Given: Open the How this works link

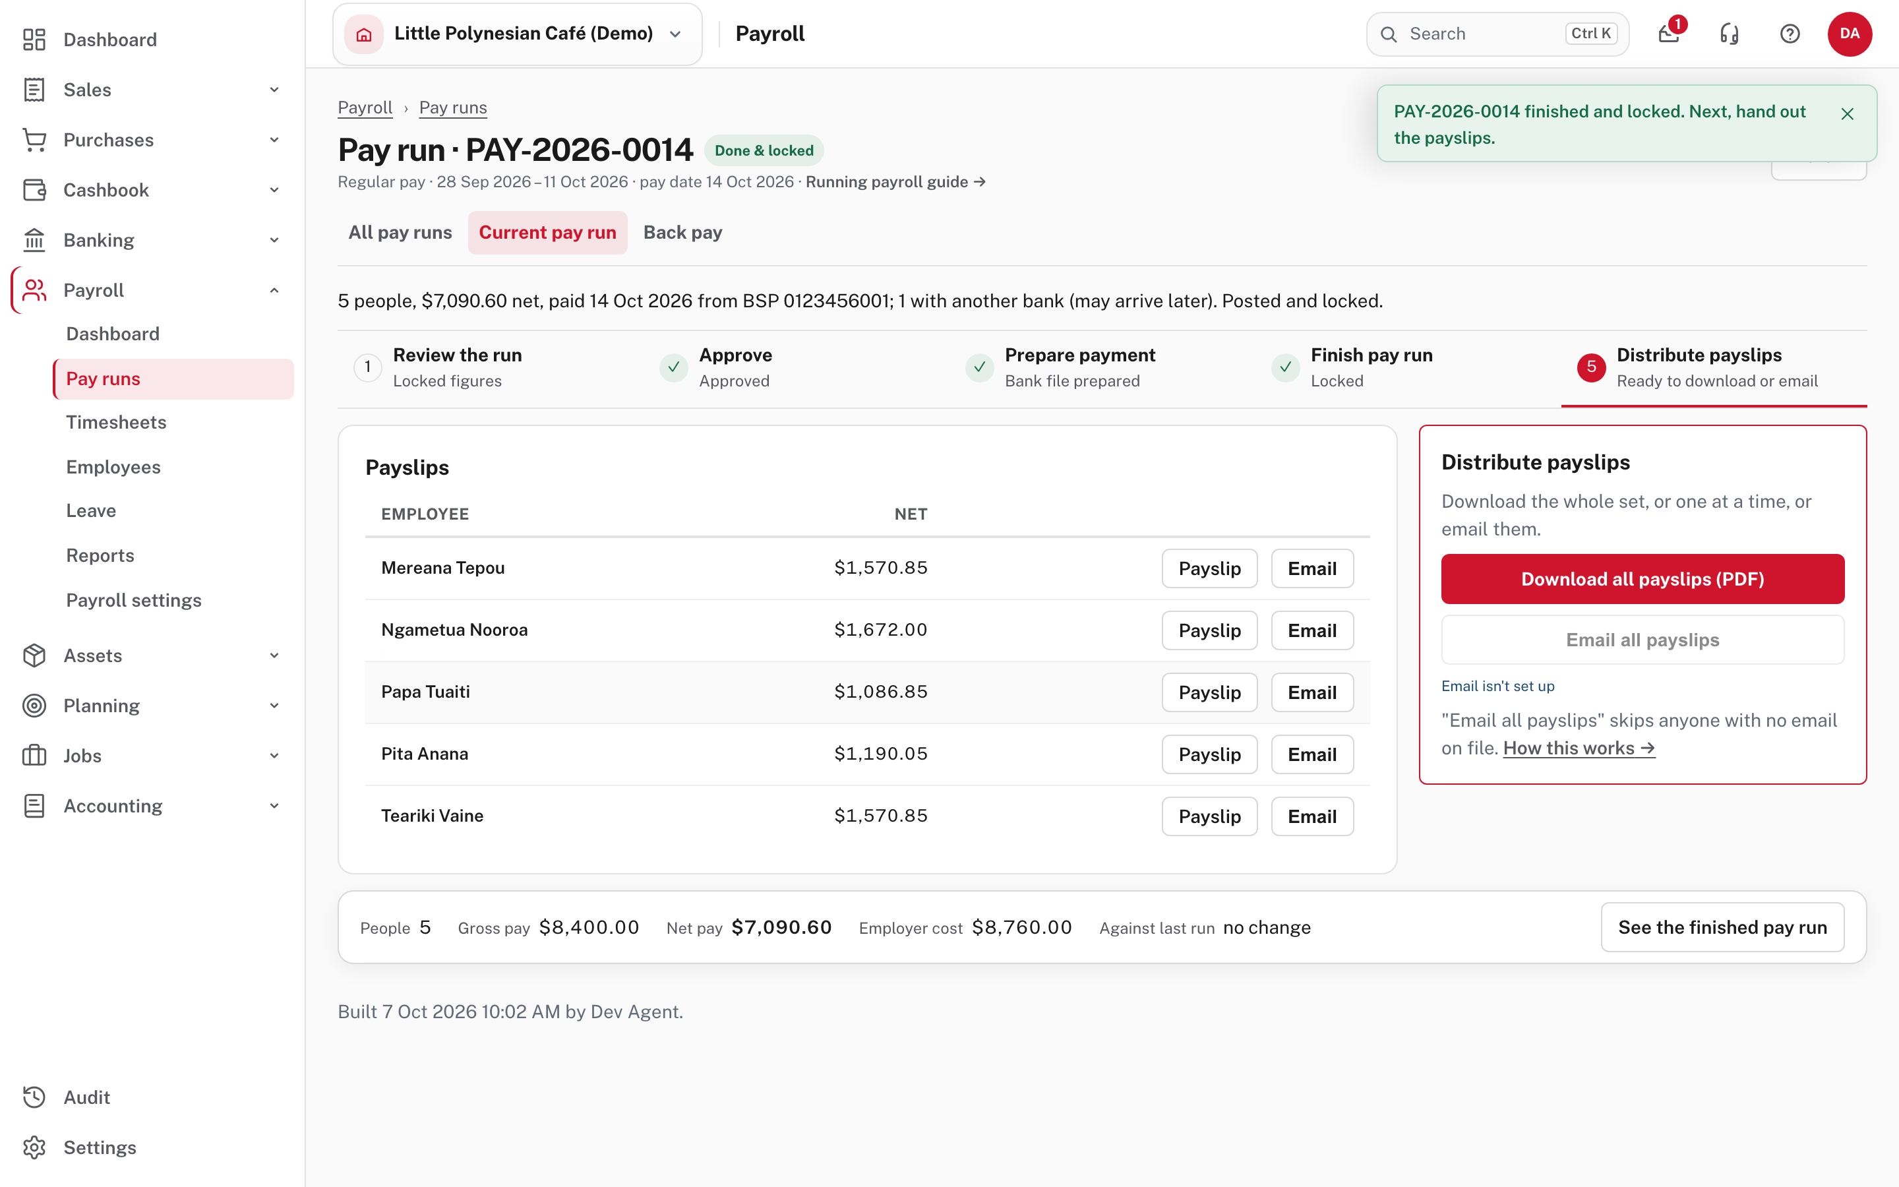Looking at the screenshot, I should pyautogui.click(x=1579, y=748).
